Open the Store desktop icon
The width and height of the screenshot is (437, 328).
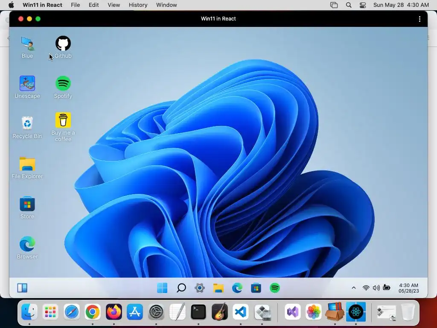click(x=27, y=208)
